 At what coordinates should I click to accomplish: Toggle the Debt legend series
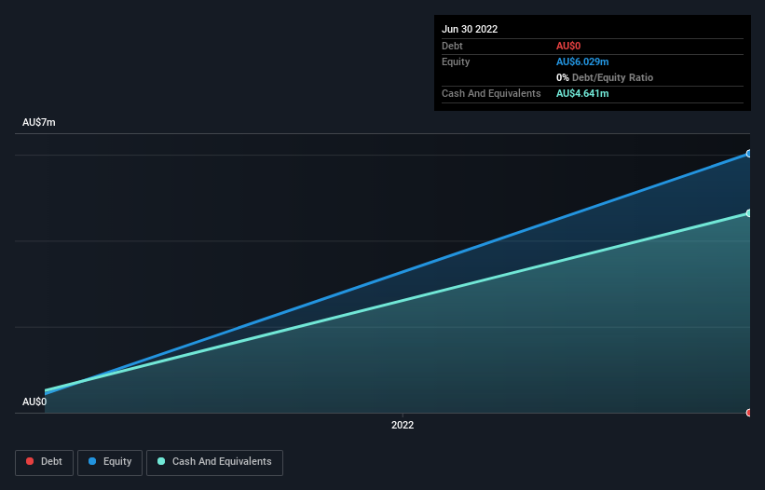(44, 462)
